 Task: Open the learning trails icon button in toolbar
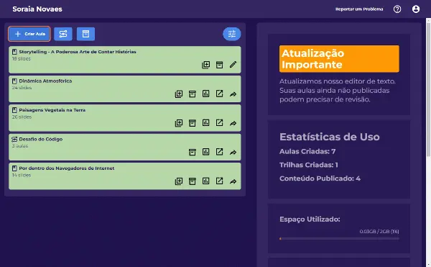click(63, 34)
